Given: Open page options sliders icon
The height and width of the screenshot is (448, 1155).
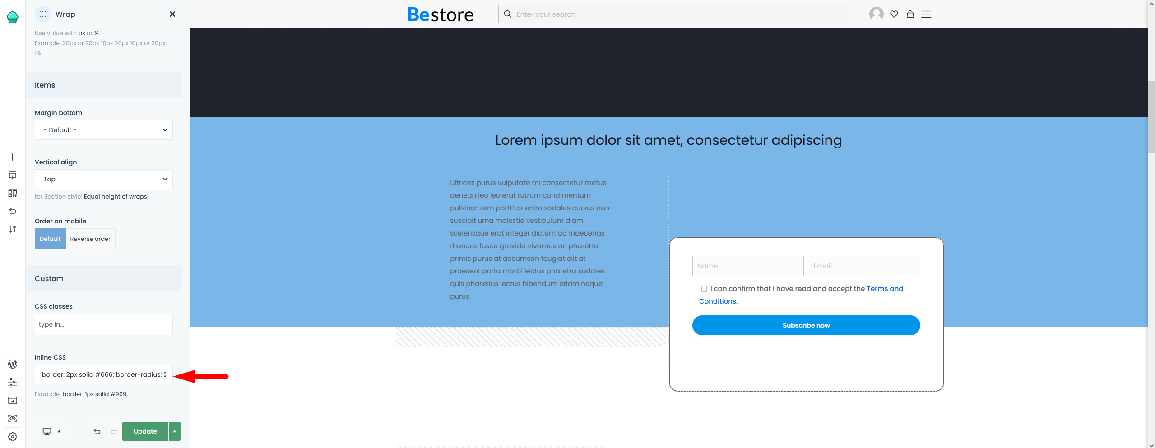Looking at the screenshot, I should pos(13,382).
